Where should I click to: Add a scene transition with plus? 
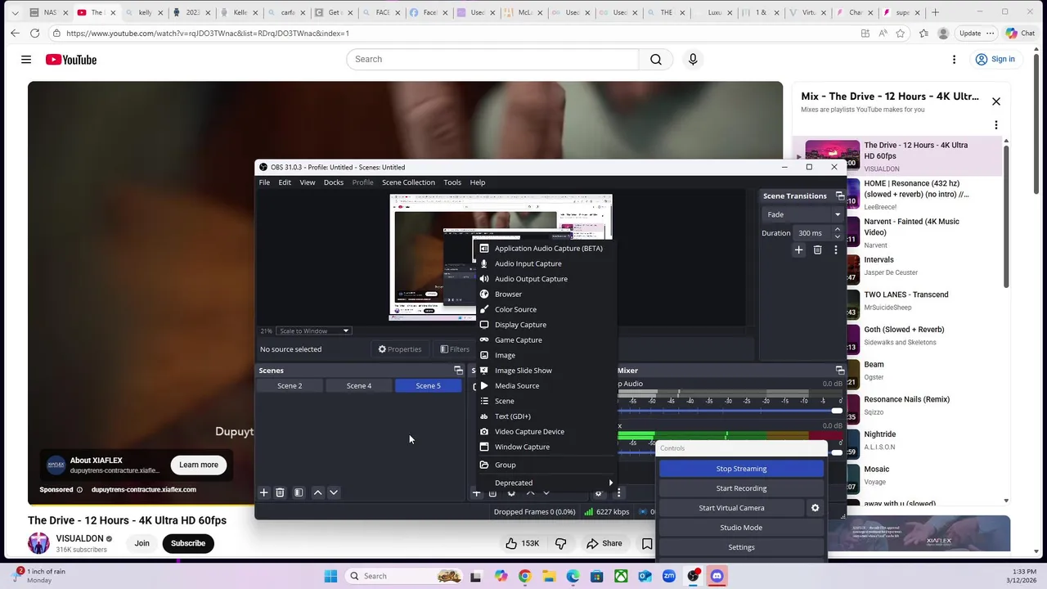pyautogui.click(x=798, y=250)
